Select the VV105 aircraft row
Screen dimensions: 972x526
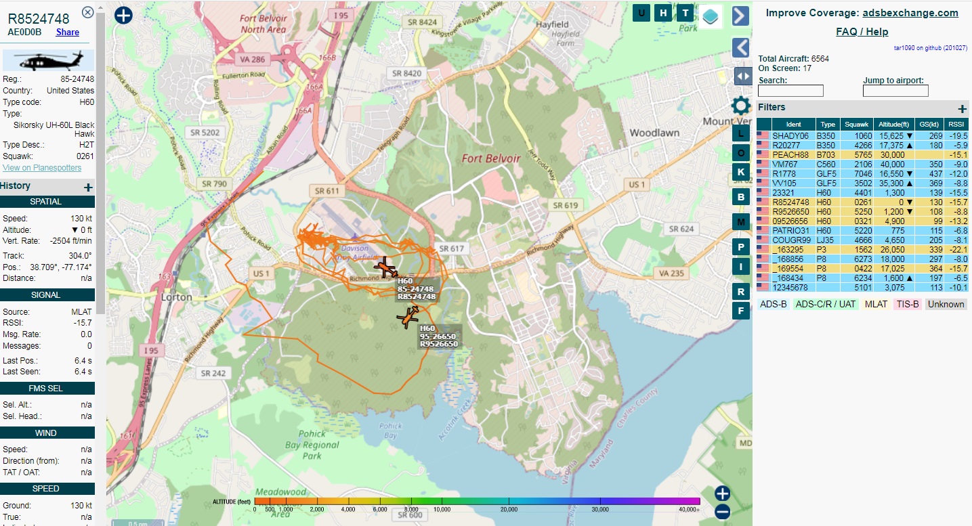(862, 183)
